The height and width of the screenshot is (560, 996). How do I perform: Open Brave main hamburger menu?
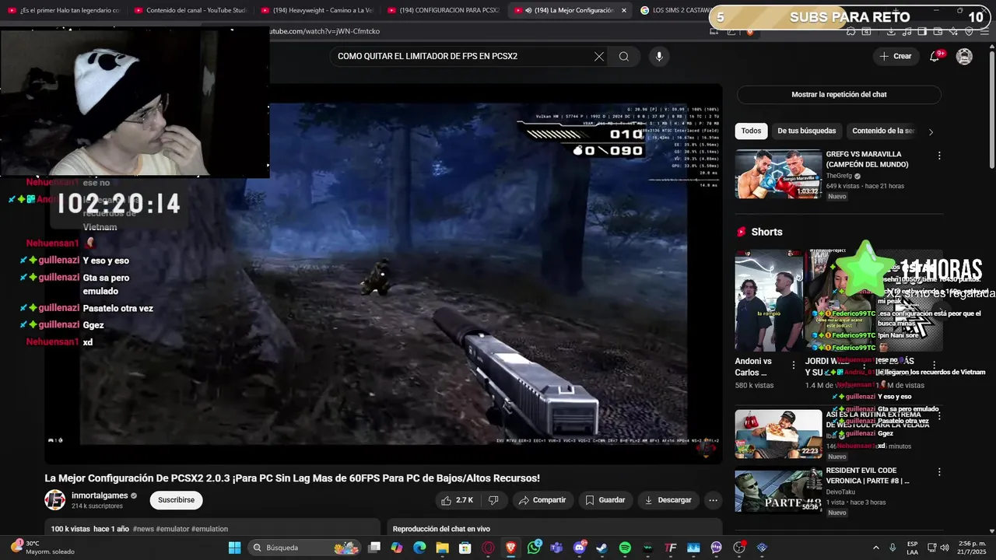(x=984, y=31)
